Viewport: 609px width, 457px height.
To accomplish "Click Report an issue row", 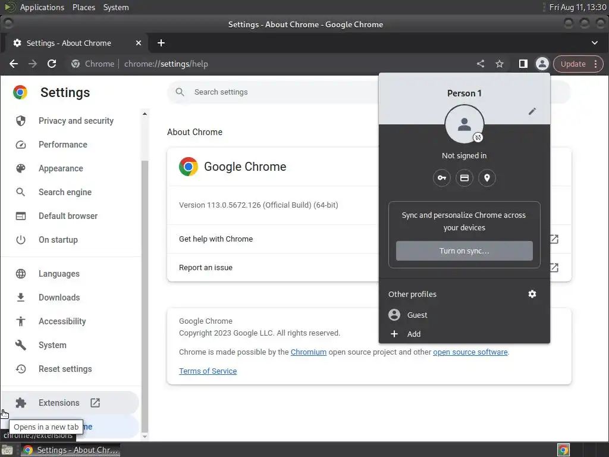I will click(369, 268).
